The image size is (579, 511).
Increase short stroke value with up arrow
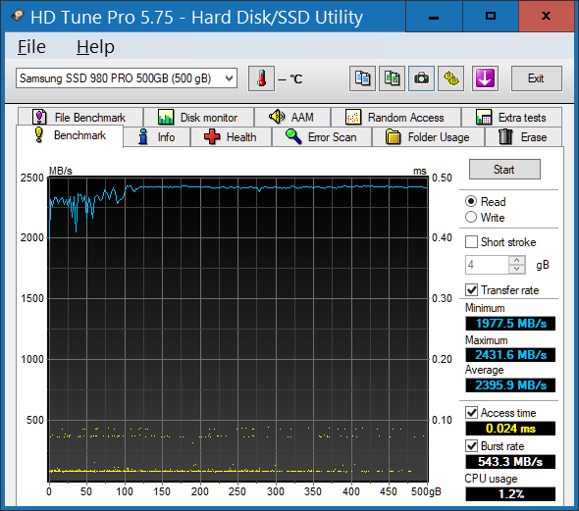tap(517, 260)
